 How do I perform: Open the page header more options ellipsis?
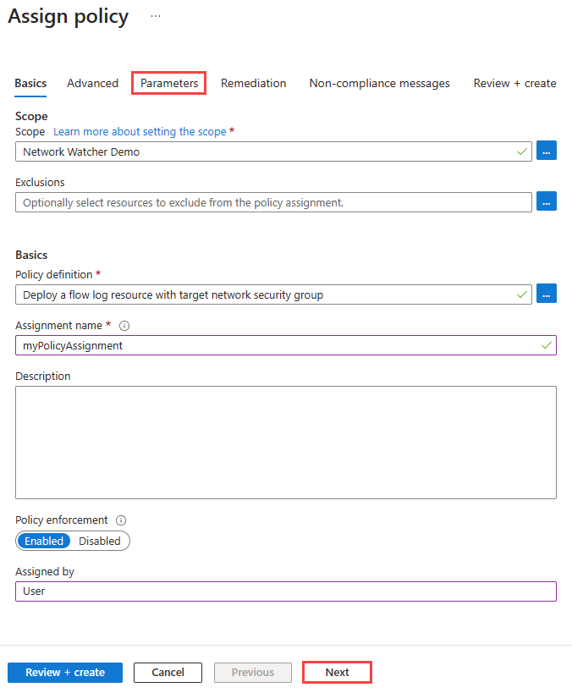coord(156,17)
